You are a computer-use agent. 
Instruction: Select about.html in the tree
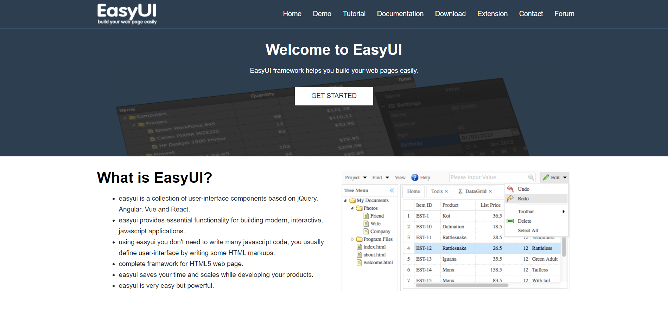click(374, 255)
